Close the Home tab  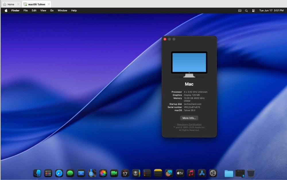tap(18, 4)
